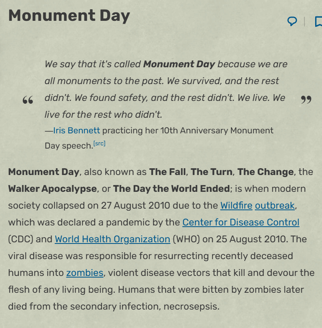Image resolution: width=322 pixels, height=328 pixels.
Task: Click bold text The Day the World Ended
Action: pyautogui.click(x=172, y=189)
